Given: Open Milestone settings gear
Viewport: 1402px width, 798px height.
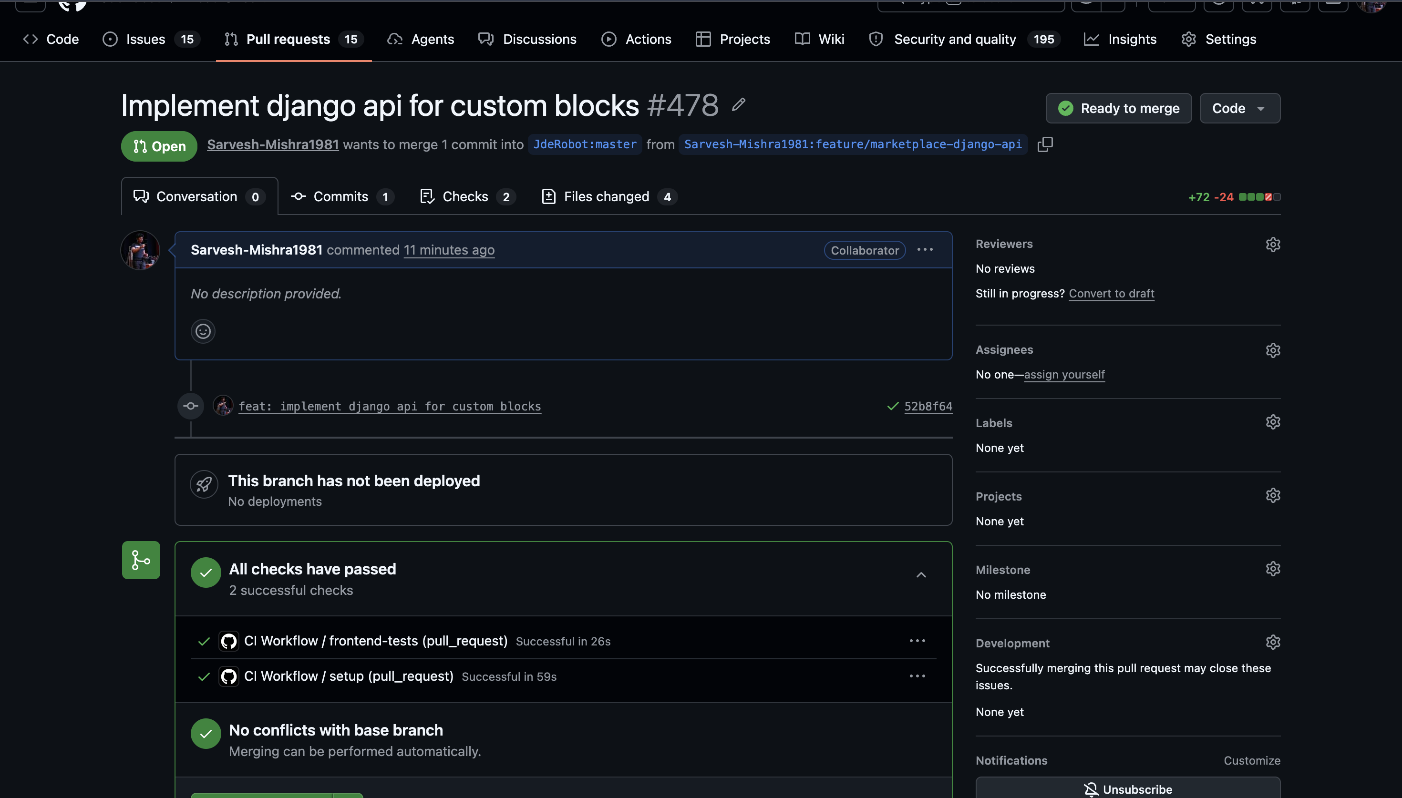Looking at the screenshot, I should [x=1273, y=569].
